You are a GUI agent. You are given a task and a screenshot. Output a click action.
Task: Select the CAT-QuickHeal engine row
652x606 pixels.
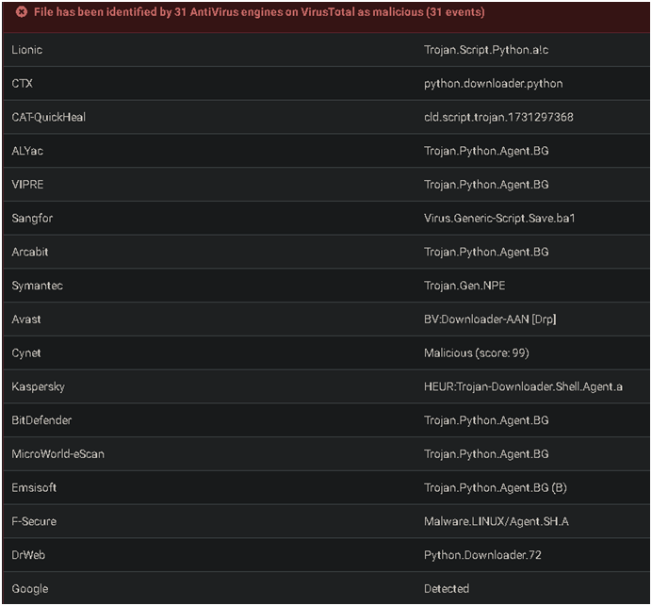[326, 117]
